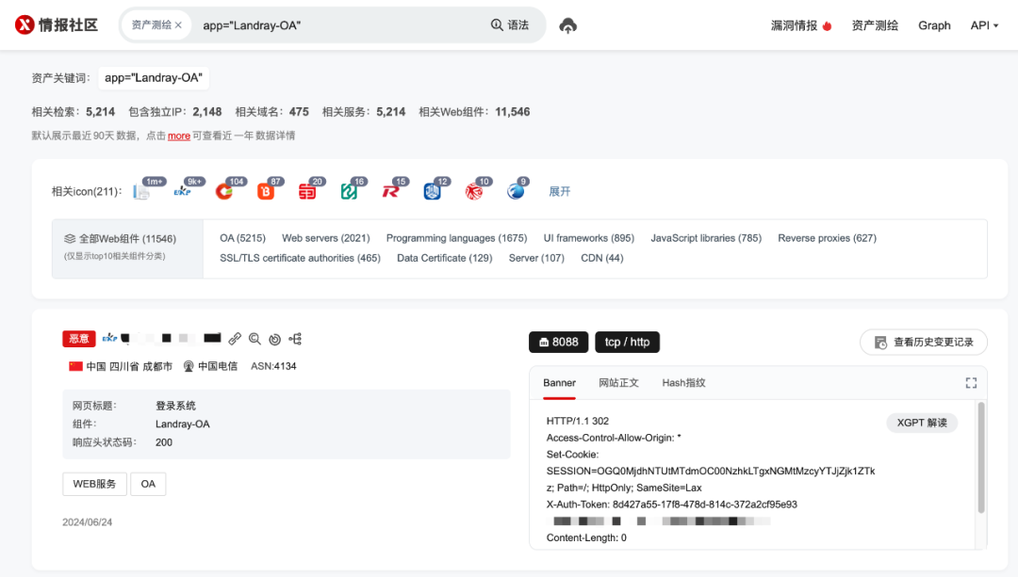Filter by OA (5215) component
Screen dimensions: 1018x577
242,238
